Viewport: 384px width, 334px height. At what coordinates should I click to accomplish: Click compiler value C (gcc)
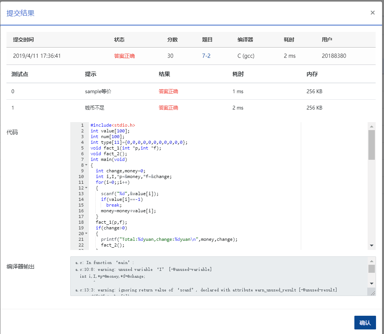tap(246, 56)
